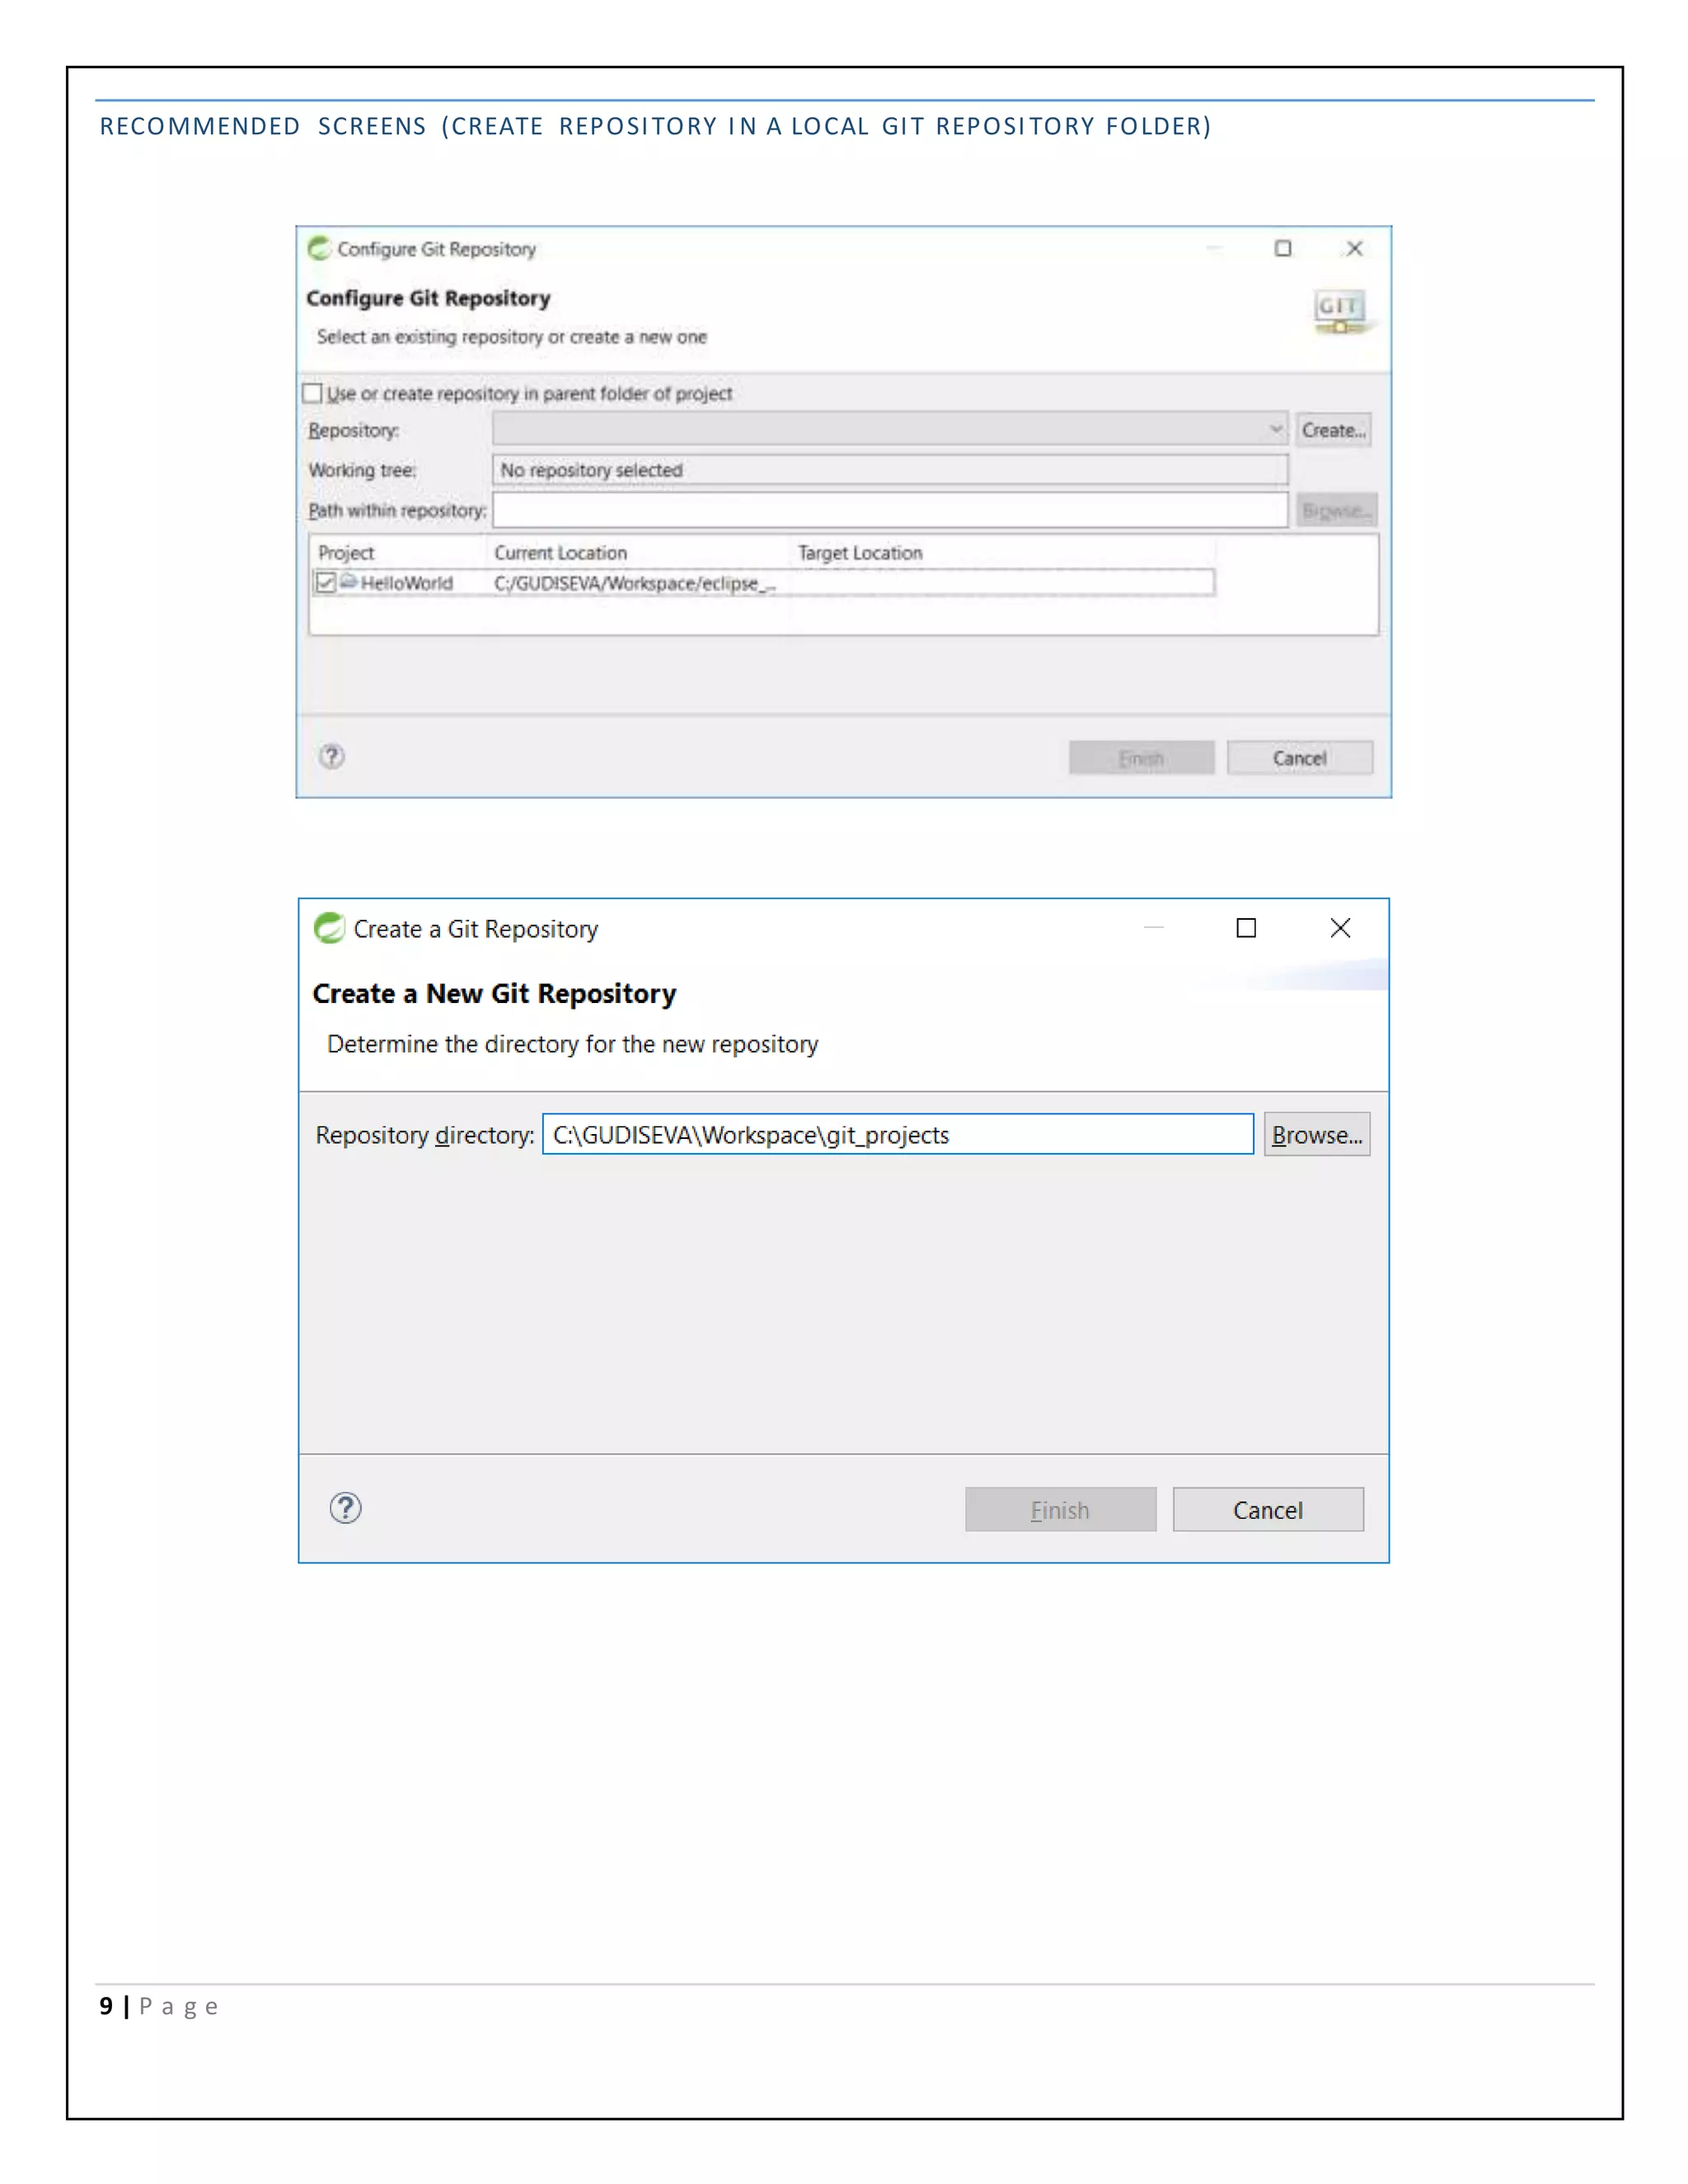Click 'Select an existing repository or create a new one' text
1688x2184 pixels.
(511, 337)
